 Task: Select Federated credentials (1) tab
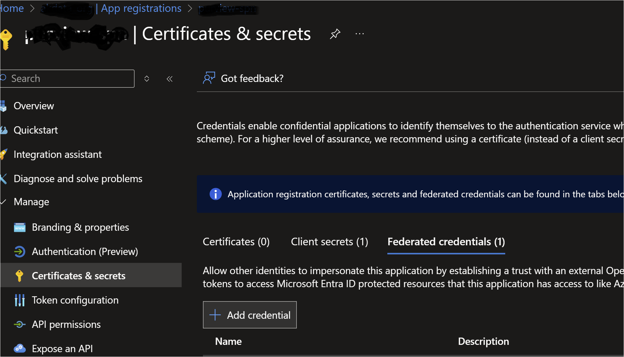click(x=446, y=242)
